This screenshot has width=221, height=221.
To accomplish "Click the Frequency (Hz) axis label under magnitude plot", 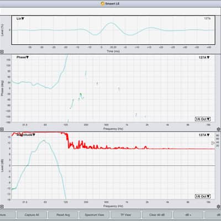I will 113,206.
